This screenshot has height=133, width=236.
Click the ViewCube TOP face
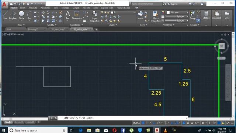[222, 46]
